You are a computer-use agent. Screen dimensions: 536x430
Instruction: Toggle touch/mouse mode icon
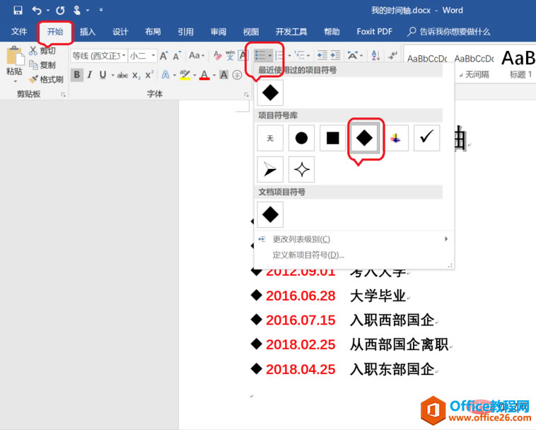click(x=77, y=10)
